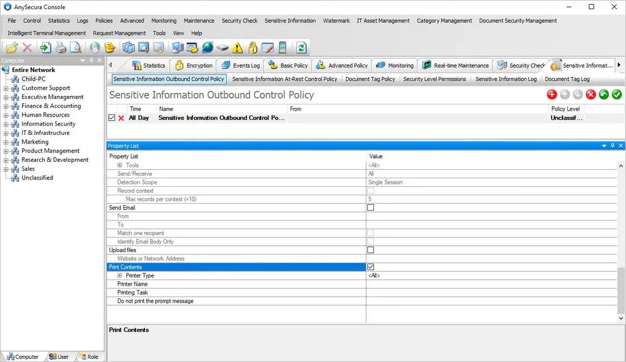Open the Property List panel dropdown arrow
Viewport: 626px width, 362px height.
[x=604, y=146]
